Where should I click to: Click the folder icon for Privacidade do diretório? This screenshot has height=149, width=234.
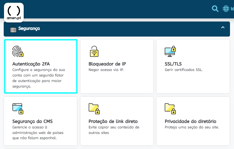click(x=170, y=109)
